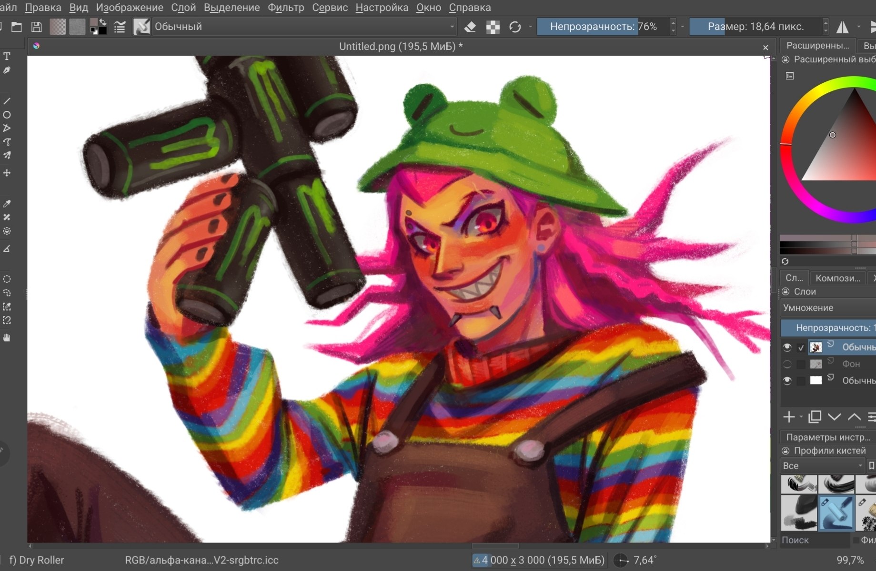The image size is (876, 571).
Task: Select the Multibrush tool
Action: [7, 155]
